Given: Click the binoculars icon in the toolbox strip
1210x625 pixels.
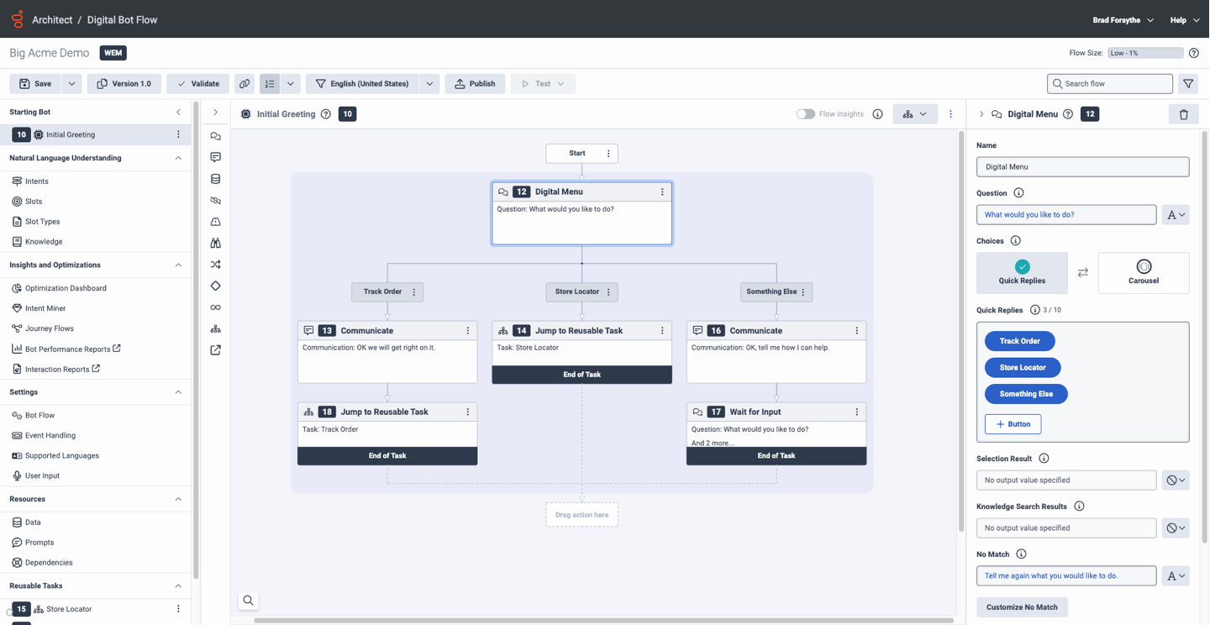Looking at the screenshot, I should tap(216, 243).
